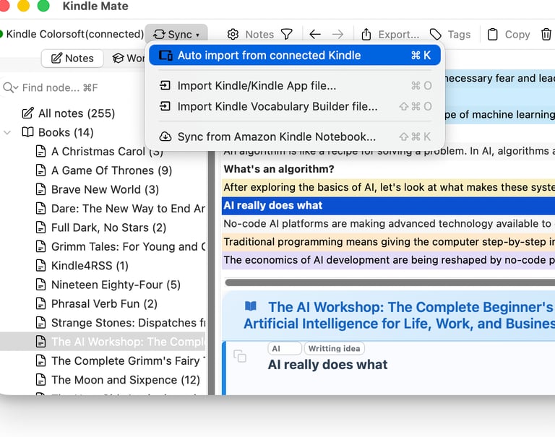Choose Import Kindle Vocabulary Builder file...
The image size is (555, 437).
295,106
